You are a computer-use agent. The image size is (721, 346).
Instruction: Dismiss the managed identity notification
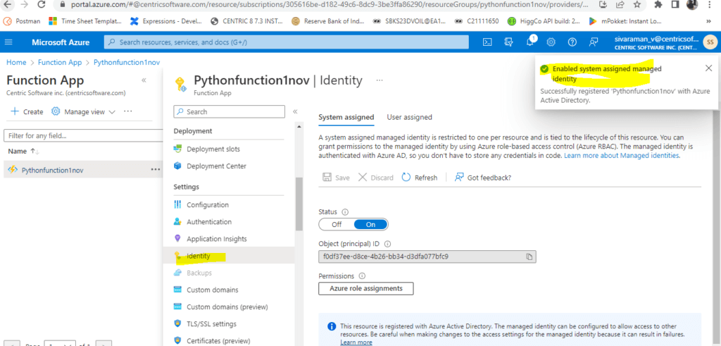(x=708, y=68)
